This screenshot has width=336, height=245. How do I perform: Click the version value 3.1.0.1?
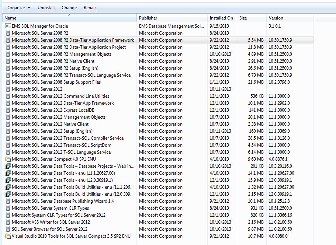pyautogui.click(x=275, y=26)
